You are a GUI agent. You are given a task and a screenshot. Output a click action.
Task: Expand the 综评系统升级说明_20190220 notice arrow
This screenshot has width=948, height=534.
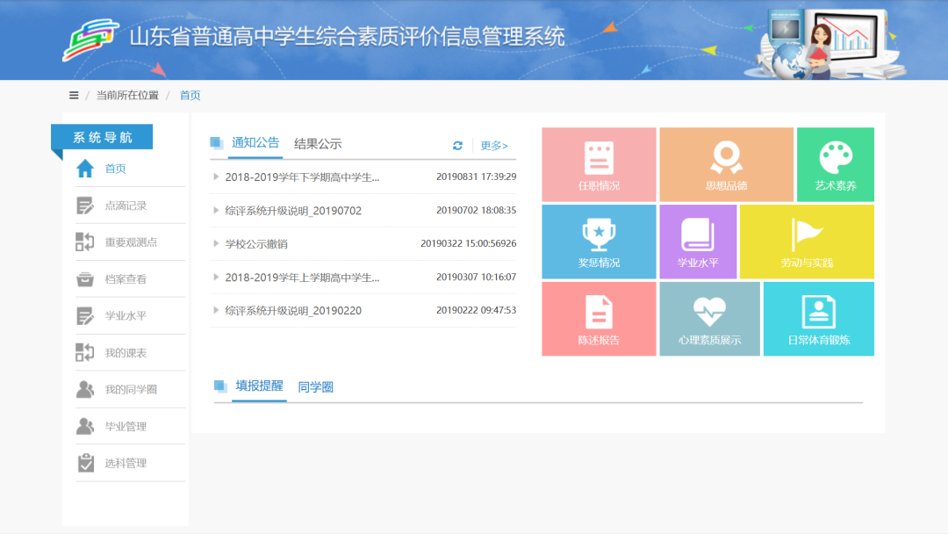(x=217, y=311)
